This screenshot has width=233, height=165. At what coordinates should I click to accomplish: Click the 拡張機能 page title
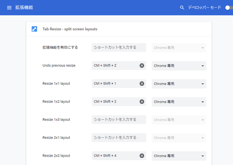tap(24, 8)
